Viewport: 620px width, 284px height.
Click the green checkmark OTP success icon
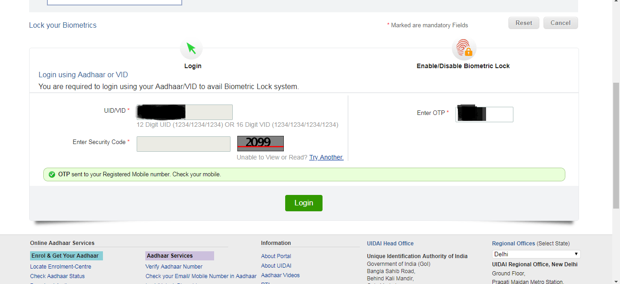(51, 174)
